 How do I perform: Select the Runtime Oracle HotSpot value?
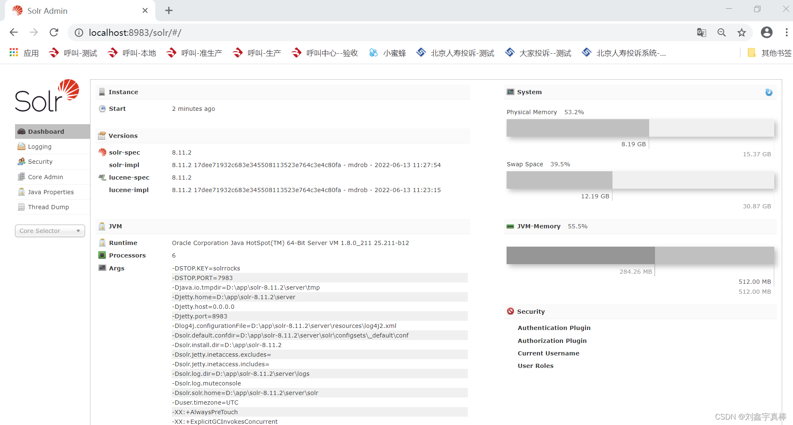pos(290,243)
